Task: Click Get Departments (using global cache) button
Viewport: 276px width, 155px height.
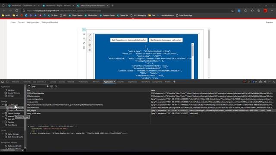Action: tap(129, 40)
